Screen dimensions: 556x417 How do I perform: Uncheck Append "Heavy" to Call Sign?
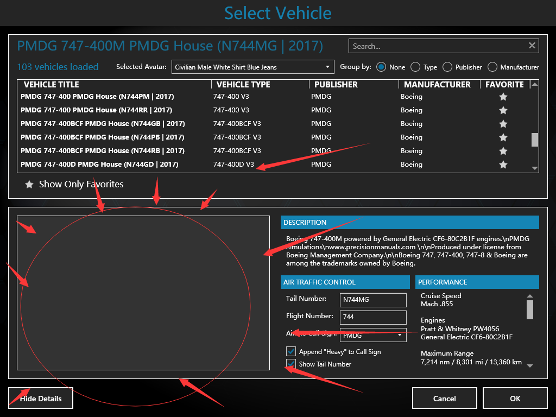point(291,351)
